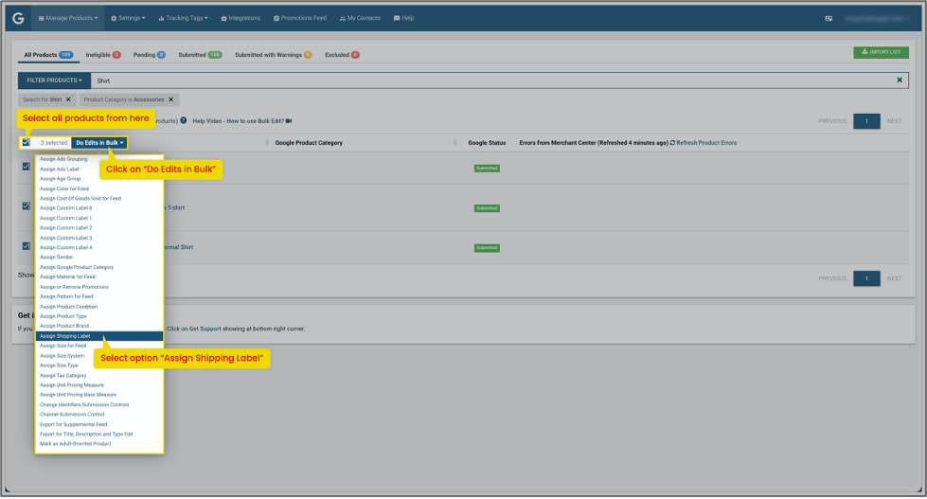The image size is (927, 499).
Task: Uncheck the first product row checkbox
Action: (x=26, y=167)
